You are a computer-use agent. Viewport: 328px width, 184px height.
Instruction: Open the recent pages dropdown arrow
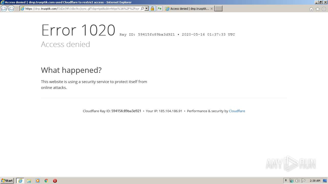[17, 9]
